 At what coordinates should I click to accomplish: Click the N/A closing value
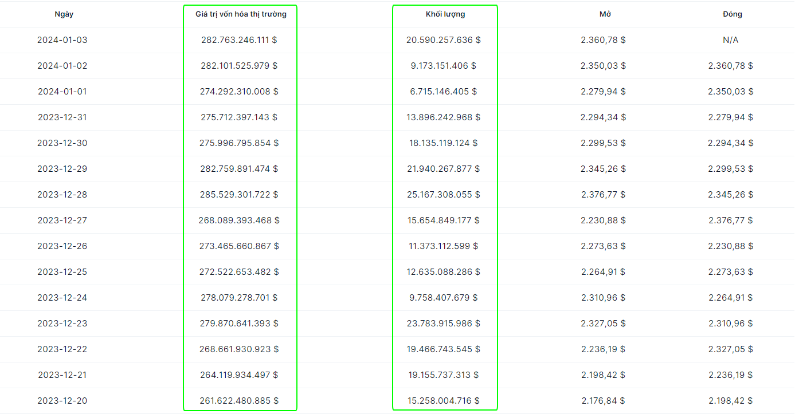(730, 40)
